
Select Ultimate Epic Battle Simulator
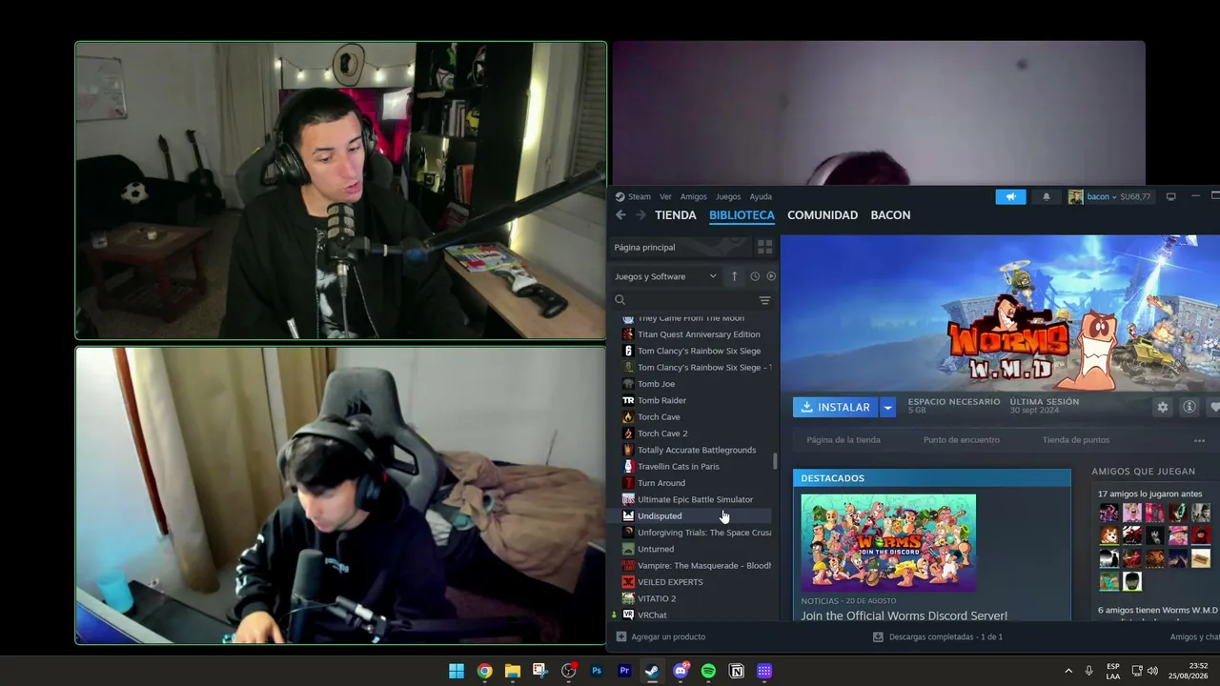[x=695, y=499]
